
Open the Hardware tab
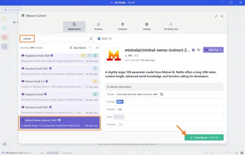[x=123, y=27]
